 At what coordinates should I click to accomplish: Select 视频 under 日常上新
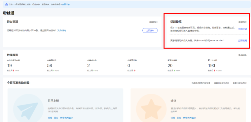coord(50,118)
